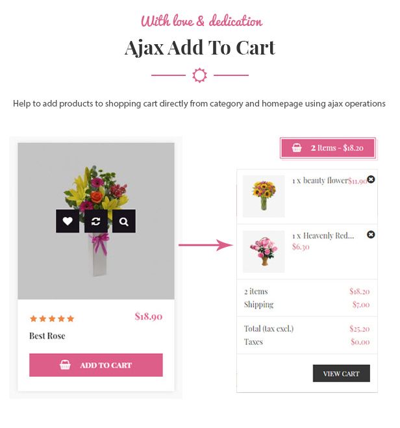This screenshot has width=400, height=428.
Task: Add Best Rose to wishlist heart icon
Action: (68, 221)
